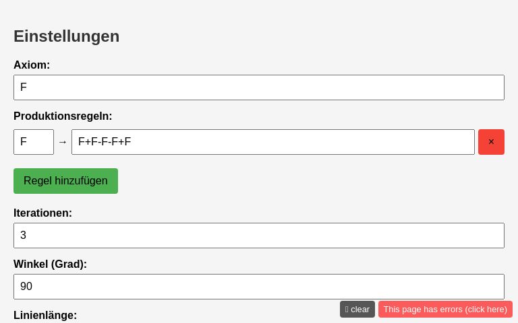Click the Einstellungen heading

pos(66,36)
